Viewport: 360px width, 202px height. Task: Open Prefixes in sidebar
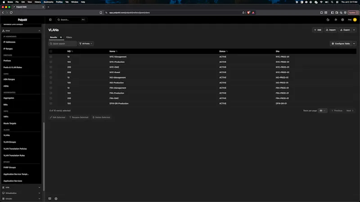[x=7, y=61]
